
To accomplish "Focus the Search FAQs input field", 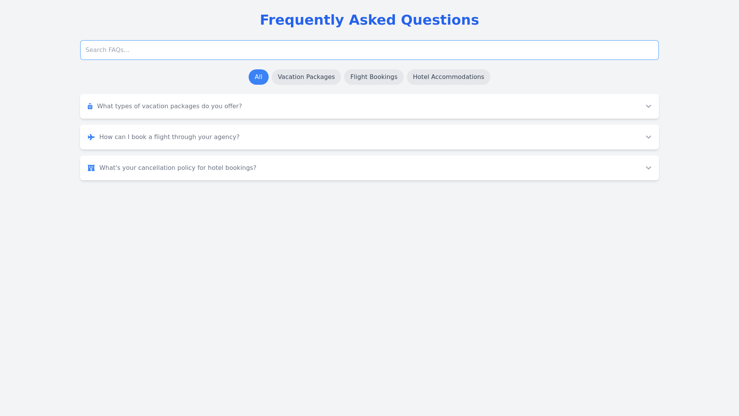I will [369, 50].
